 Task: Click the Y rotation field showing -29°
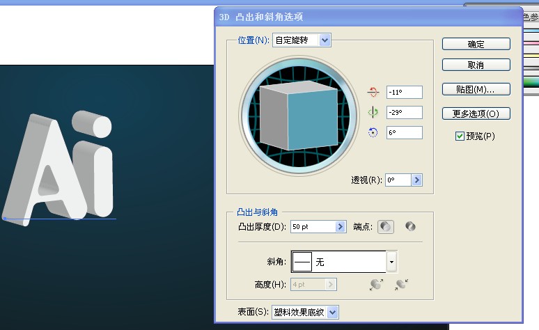[x=404, y=112]
